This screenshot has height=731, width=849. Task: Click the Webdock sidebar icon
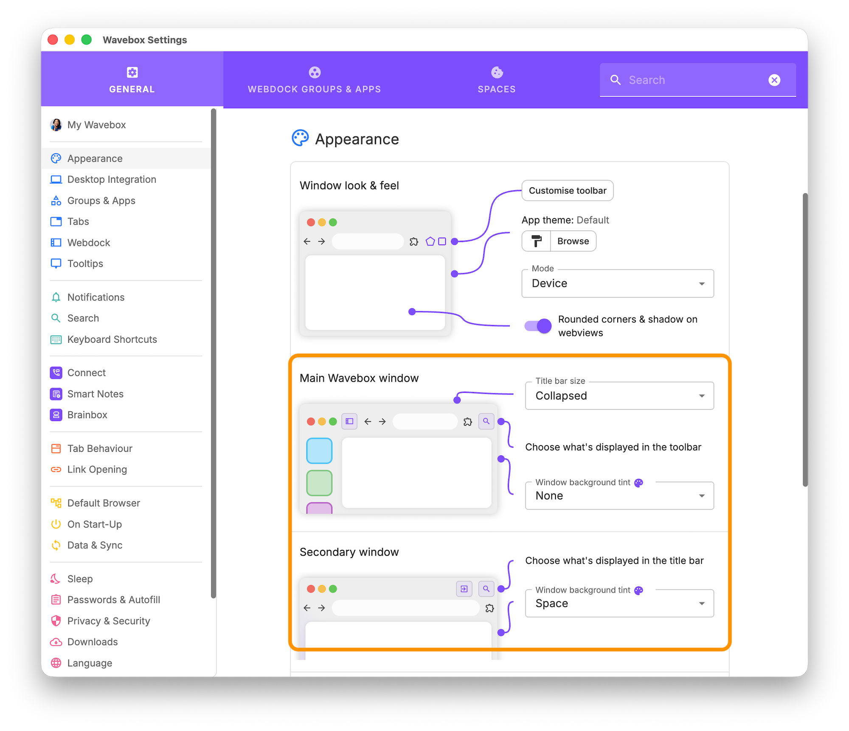(x=56, y=243)
